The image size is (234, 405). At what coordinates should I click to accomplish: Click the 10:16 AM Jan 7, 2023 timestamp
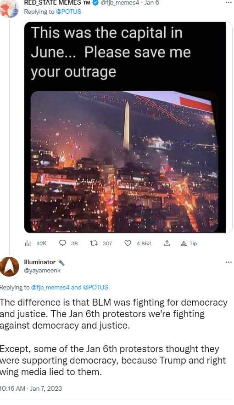click(31, 388)
